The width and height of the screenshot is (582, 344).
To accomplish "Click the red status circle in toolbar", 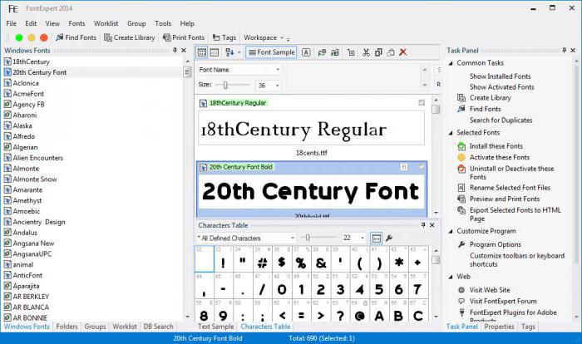I will tap(44, 37).
